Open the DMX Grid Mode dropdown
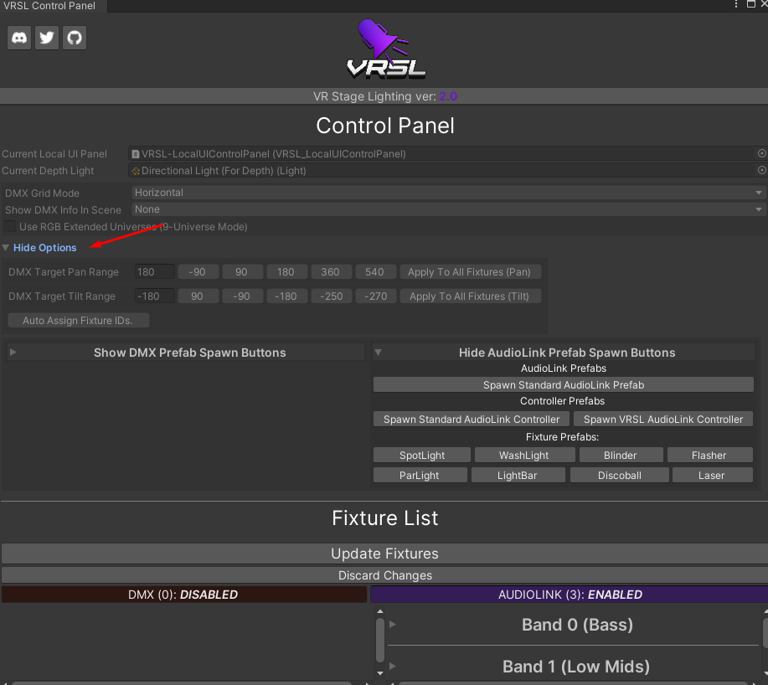This screenshot has height=685, width=768. click(x=448, y=193)
